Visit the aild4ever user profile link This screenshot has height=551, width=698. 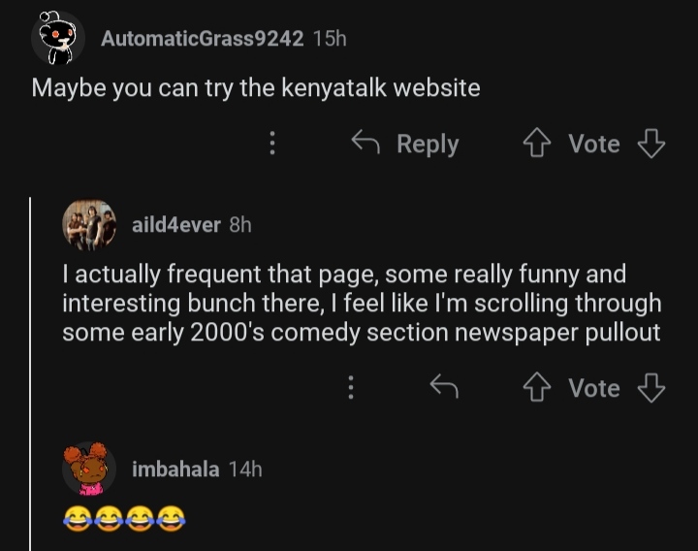click(176, 226)
